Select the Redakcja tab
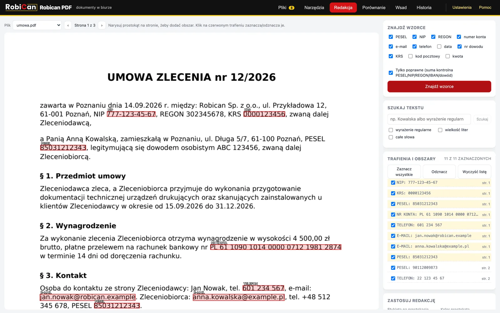 (343, 8)
